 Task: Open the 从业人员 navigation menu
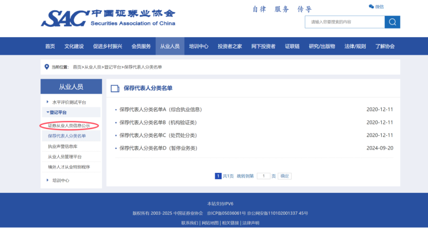click(169, 46)
